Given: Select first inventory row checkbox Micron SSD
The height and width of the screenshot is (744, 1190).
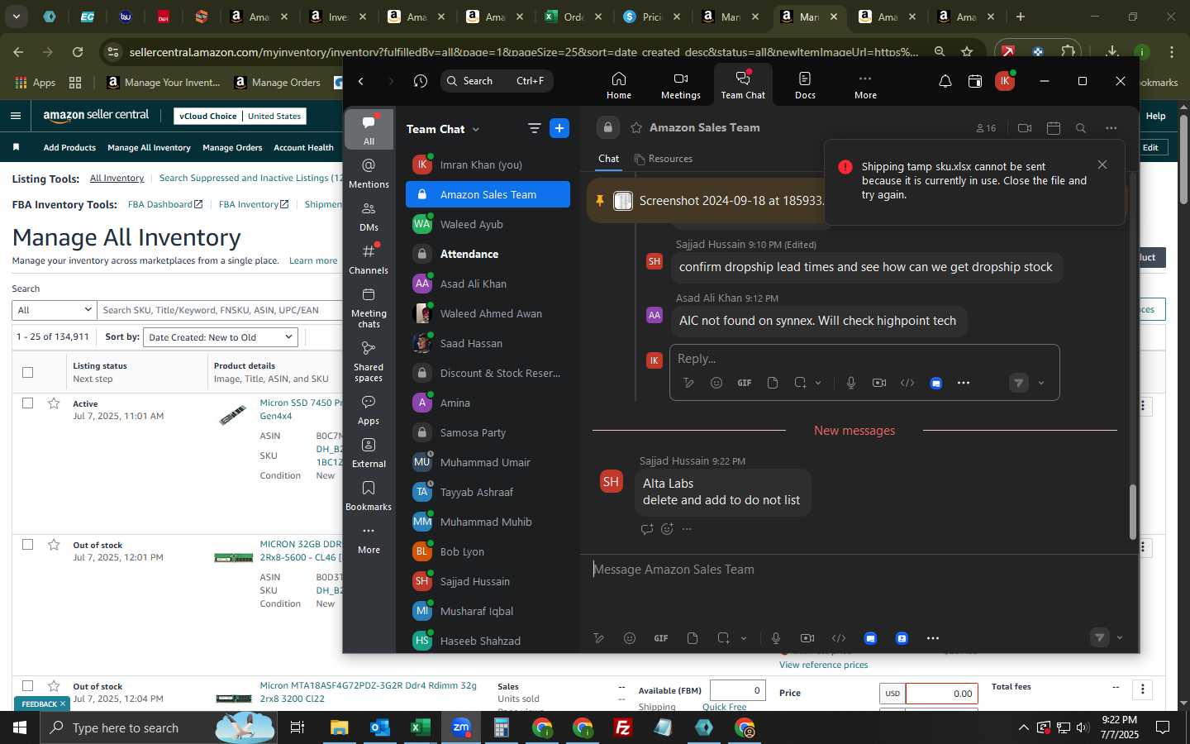Looking at the screenshot, I should [27, 403].
